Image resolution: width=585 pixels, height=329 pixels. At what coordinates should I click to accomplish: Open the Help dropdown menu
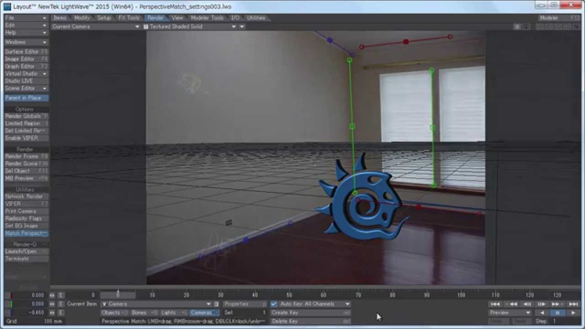[26, 32]
